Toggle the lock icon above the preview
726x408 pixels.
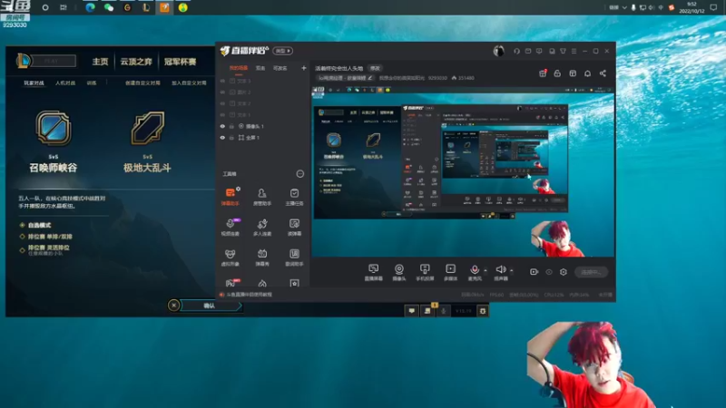click(557, 73)
